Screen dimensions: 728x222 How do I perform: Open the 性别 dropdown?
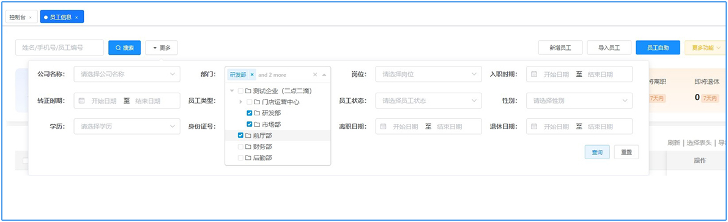pyautogui.click(x=579, y=101)
